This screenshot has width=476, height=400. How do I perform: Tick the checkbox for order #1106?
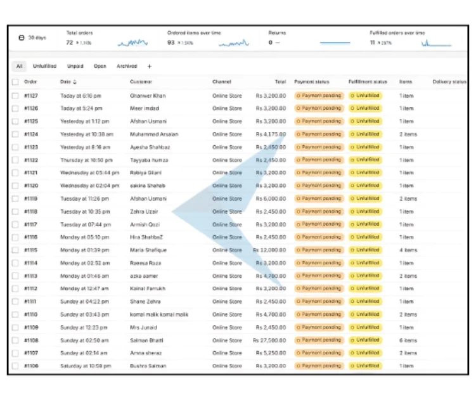pyautogui.click(x=15, y=366)
